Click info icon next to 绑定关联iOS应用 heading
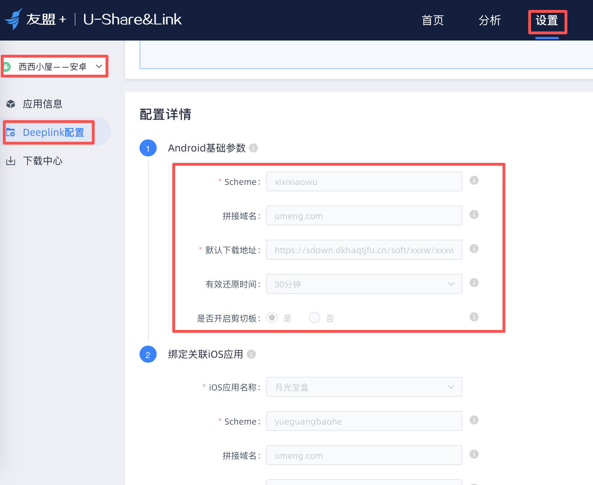The width and height of the screenshot is (593, 485). [x=251, y=354]
